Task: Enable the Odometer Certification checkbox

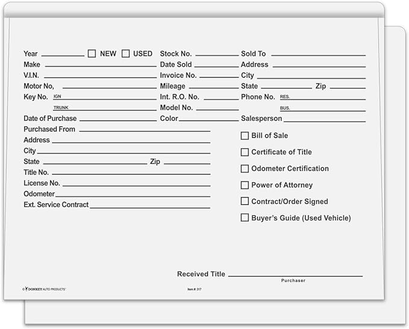Action: point(245,169)
